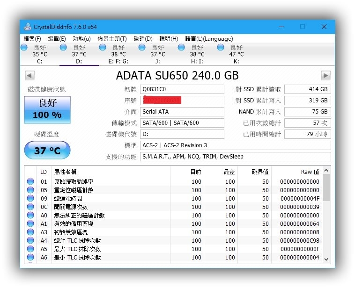Click the H: I: drive status orb
The width and height of the screenshot is (355, 288).
[181, 47]
